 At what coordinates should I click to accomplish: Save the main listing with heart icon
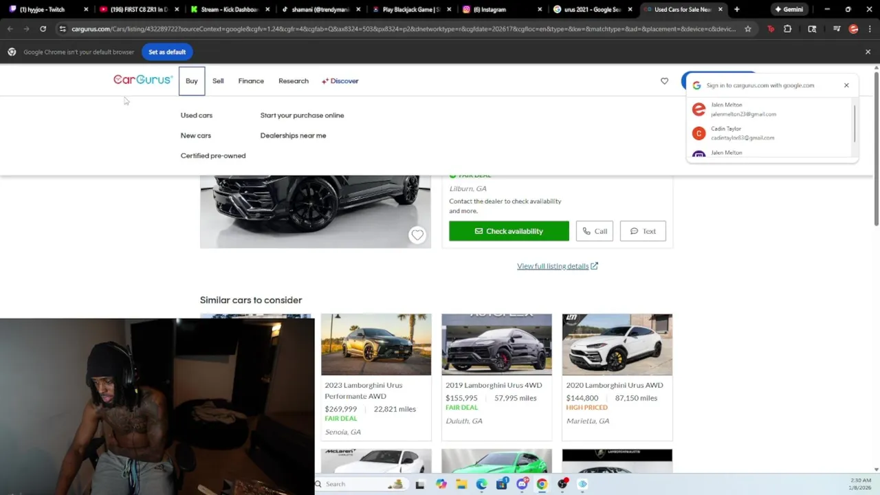(417, 235)
